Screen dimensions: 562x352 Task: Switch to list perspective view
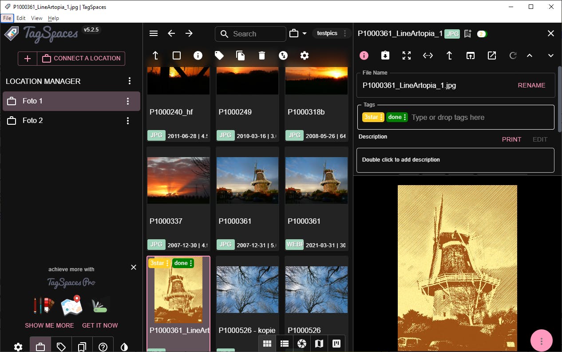coord(285,344)
